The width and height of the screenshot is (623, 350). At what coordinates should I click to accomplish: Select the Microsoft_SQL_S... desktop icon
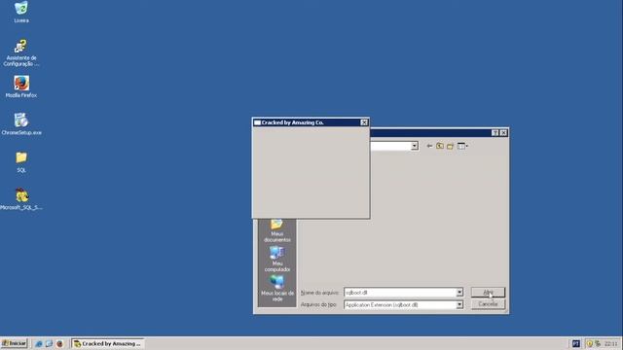(21, 199)
